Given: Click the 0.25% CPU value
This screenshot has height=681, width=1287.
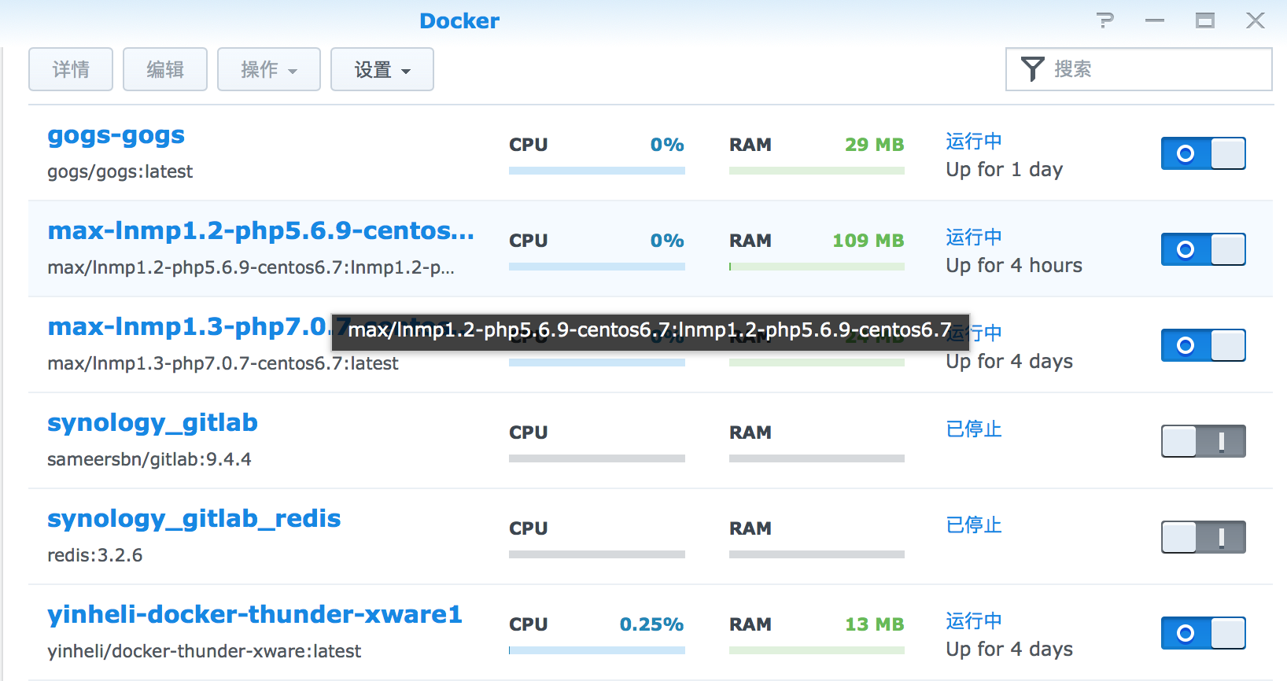Looking at the screenshot, I should click(652, 624).
